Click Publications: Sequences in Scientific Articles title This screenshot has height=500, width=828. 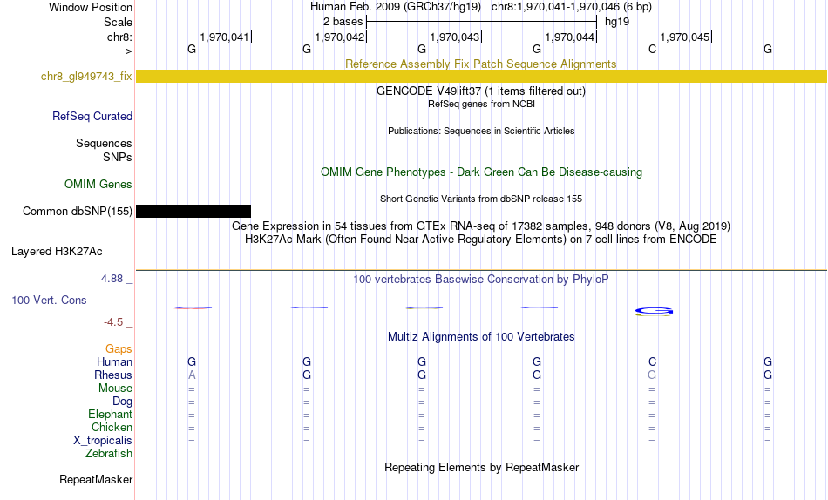pos(481,131)
